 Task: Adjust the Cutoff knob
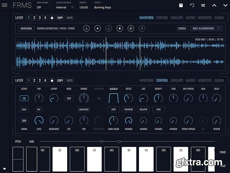pos(54,98)
